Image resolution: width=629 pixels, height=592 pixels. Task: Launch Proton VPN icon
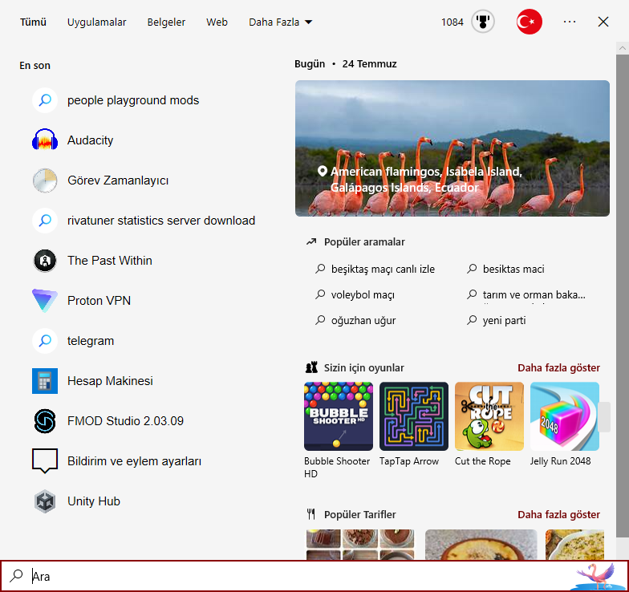(45, 301)
